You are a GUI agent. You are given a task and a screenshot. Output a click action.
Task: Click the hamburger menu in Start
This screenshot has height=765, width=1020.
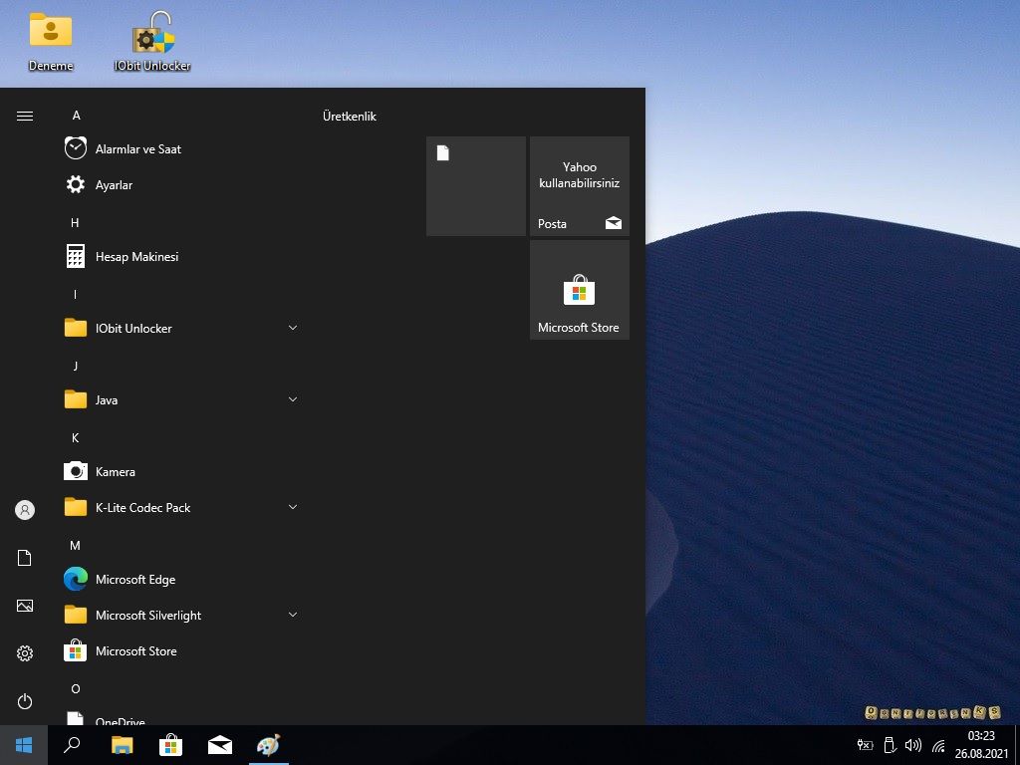(x=25, y=116)
